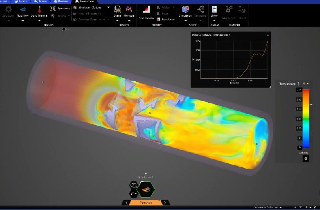Select the monitor point at pipe outlet
320x210 pixels.
[x=257, y=144]
